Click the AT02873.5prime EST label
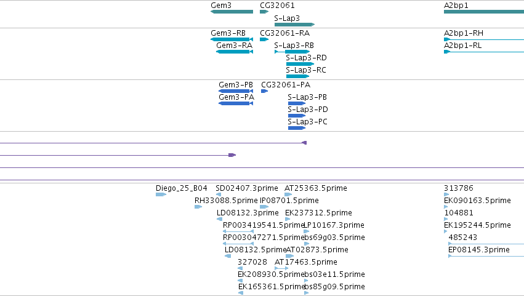 coord(318,250)
